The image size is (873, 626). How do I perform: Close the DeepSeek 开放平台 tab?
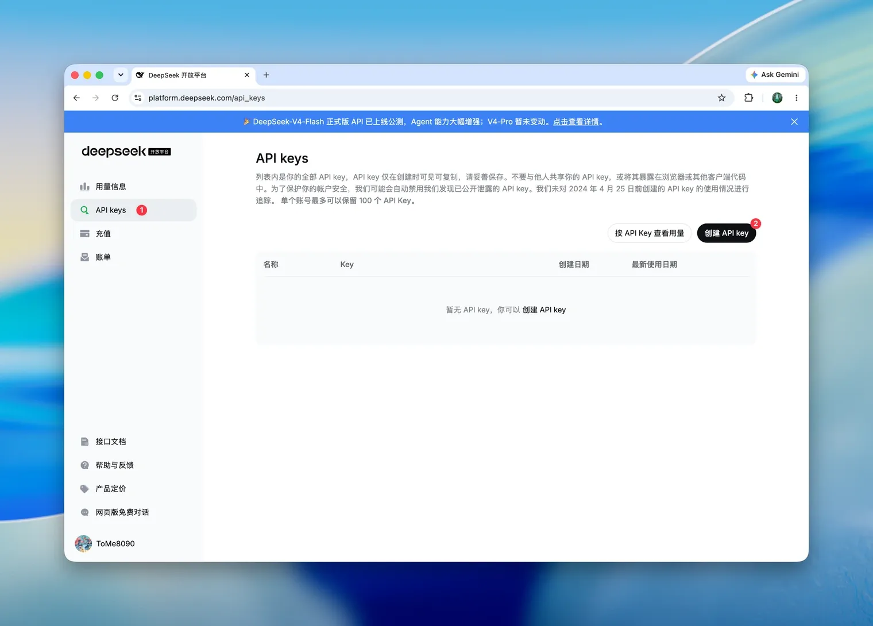(x=247, y=75)
